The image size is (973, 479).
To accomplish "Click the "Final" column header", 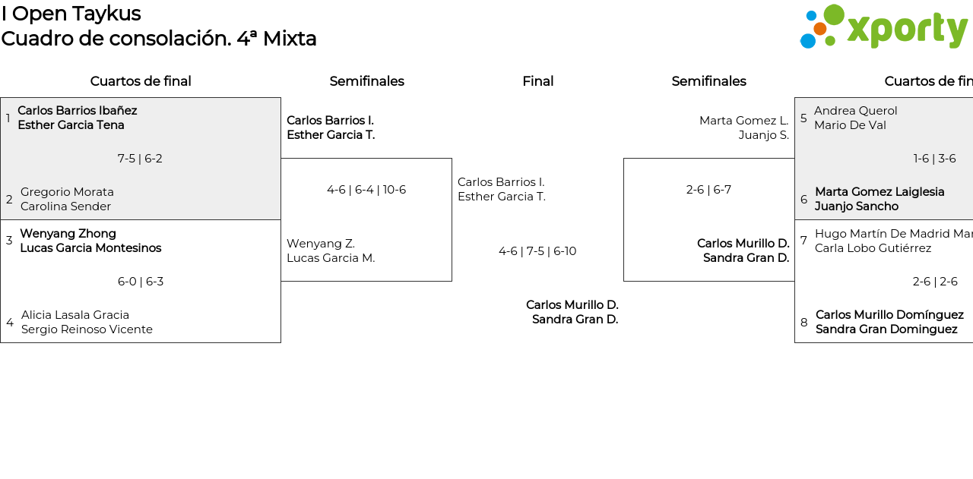I will coord(537,81).
